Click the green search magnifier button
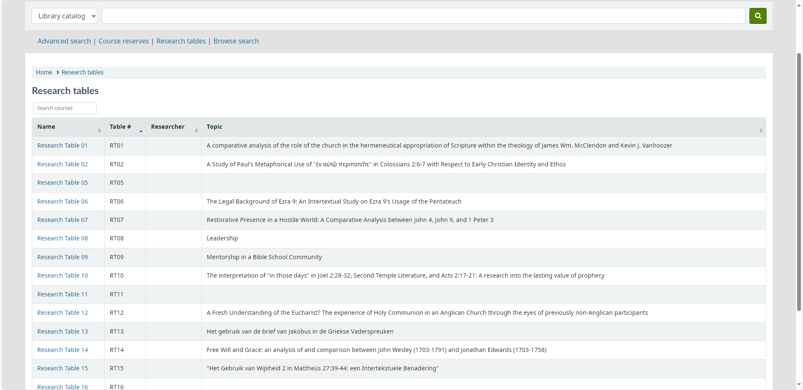 click(757, 16)
